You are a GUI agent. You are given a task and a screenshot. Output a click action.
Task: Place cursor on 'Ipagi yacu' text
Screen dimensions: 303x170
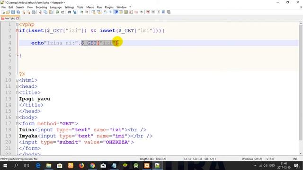click(x=35, y=99)
